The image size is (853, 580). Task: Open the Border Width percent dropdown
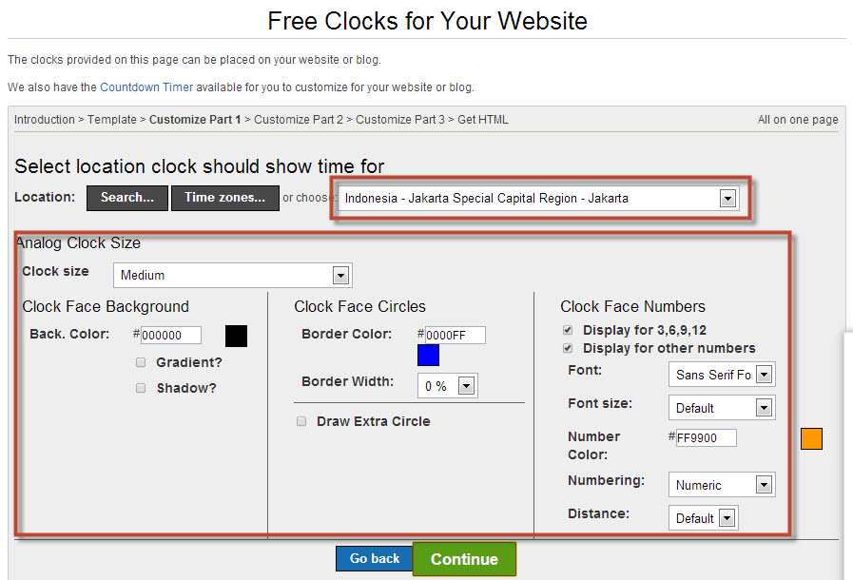click(x=448, y=386)
